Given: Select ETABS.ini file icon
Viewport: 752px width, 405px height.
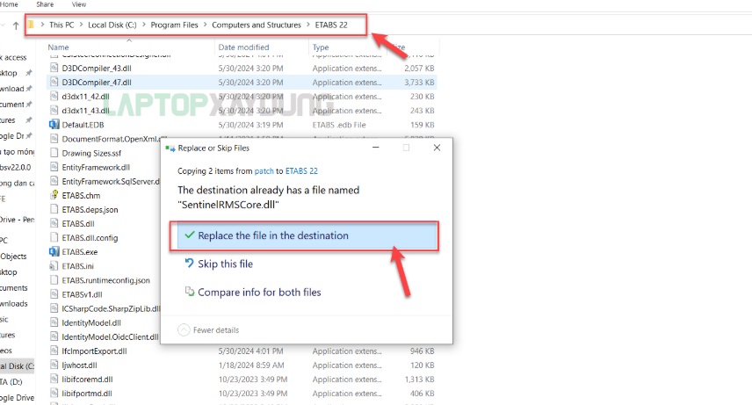Looking at the screenshot, I should 54,266.
